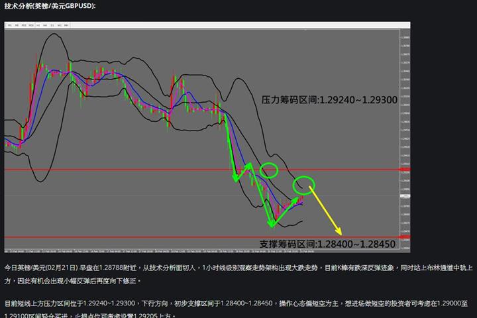Choose the H1 hourly timeframe

click(x=38, y=25)
